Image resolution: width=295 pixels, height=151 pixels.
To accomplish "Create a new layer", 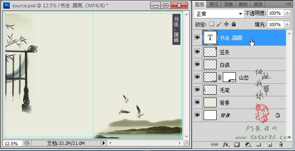I will (270, 144).
